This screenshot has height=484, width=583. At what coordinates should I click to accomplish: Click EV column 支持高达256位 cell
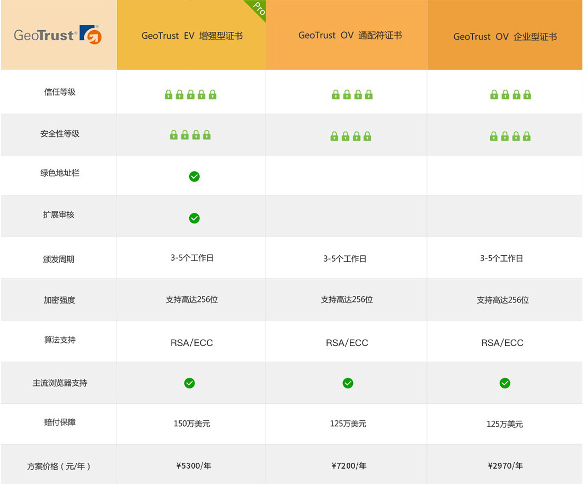(x=192, y=300)
